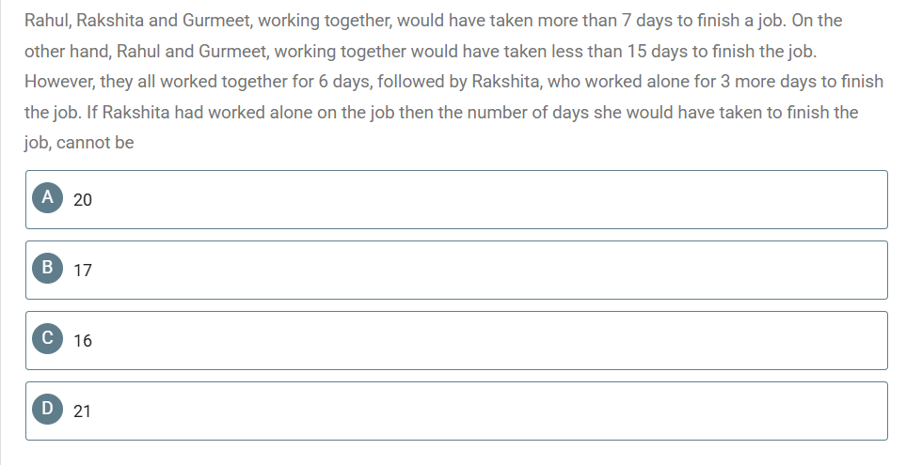Click the circular A badge icon
The height and width of the screenshot is (465, 906).
coord(47,198)
